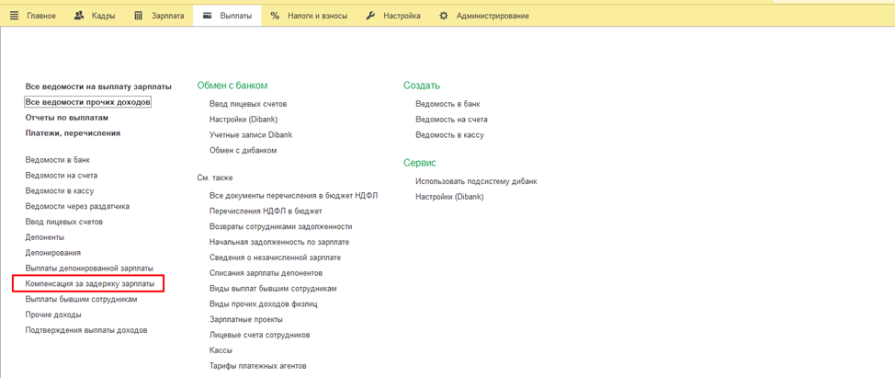Click Использовать подсистему дибанк

coord(476,181)
